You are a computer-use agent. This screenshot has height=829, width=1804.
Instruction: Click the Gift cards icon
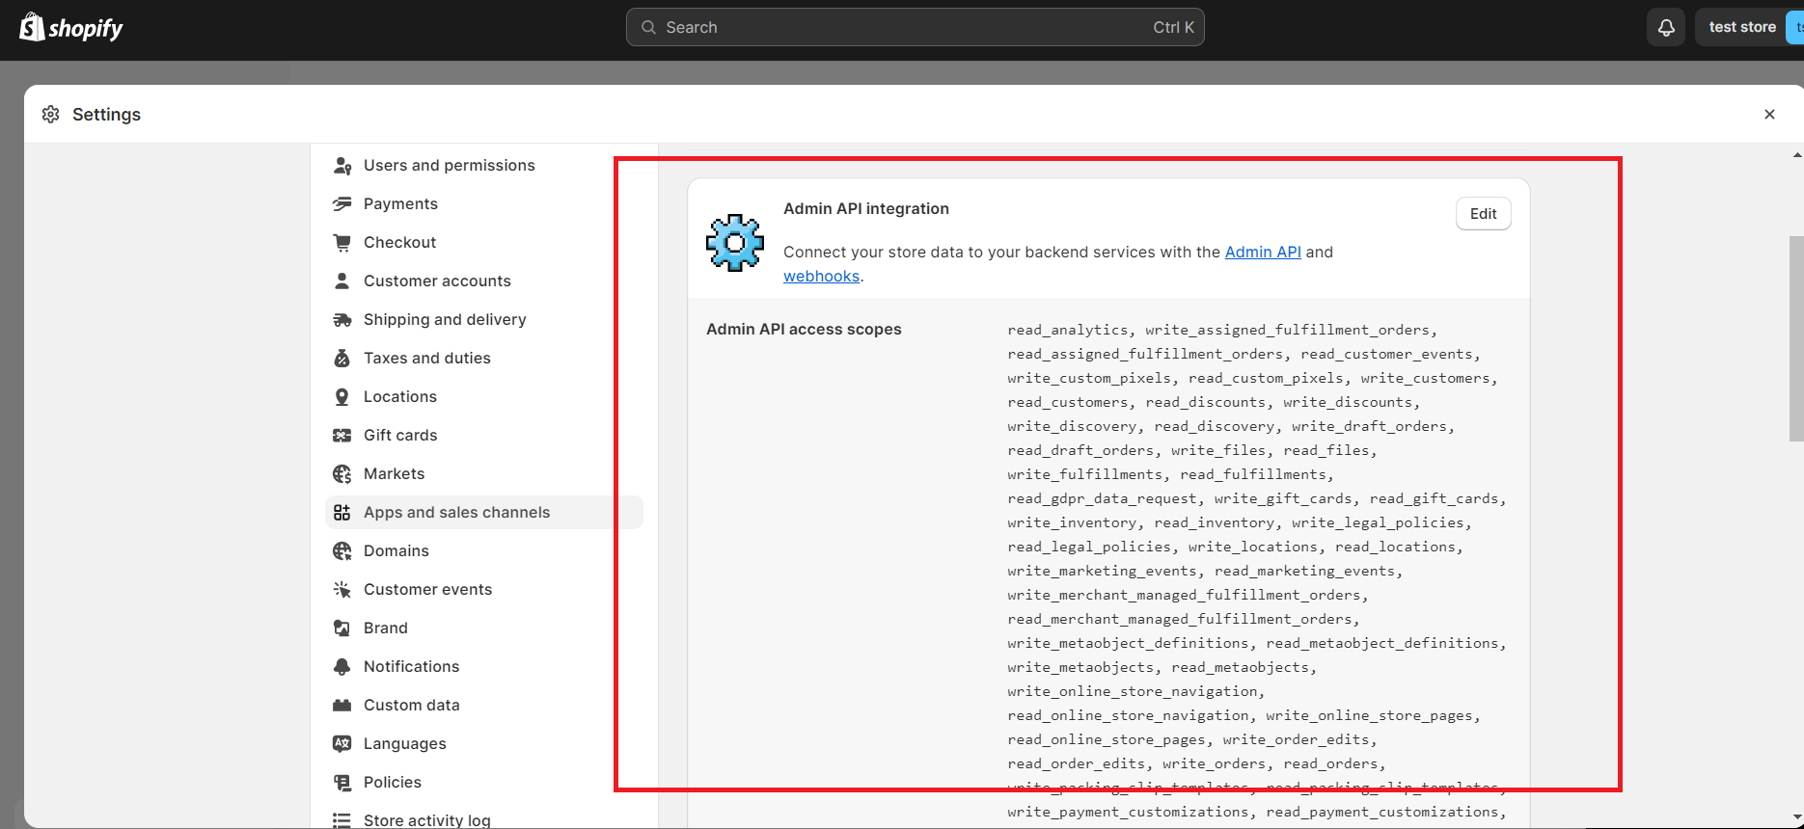(x=342, y=436)
